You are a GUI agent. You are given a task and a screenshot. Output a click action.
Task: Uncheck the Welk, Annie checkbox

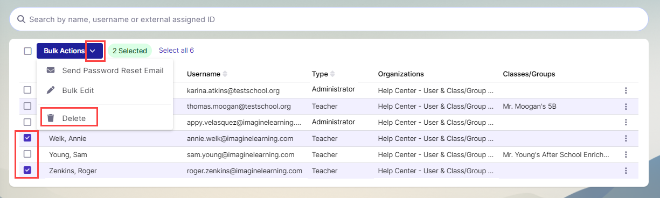pos(27,138)
